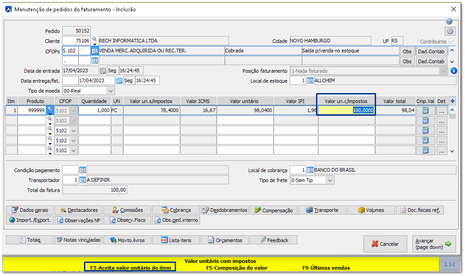Viewport: 465px width, 276px height.
Task: Open the Dados gerais section
Action: pos(30,210)
